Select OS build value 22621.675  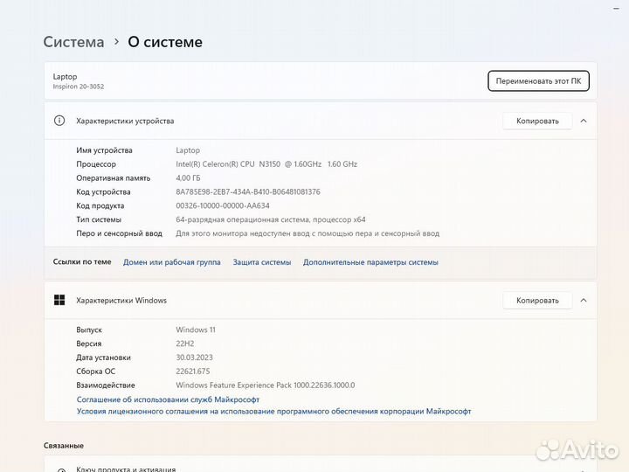(x=192, y=371)
